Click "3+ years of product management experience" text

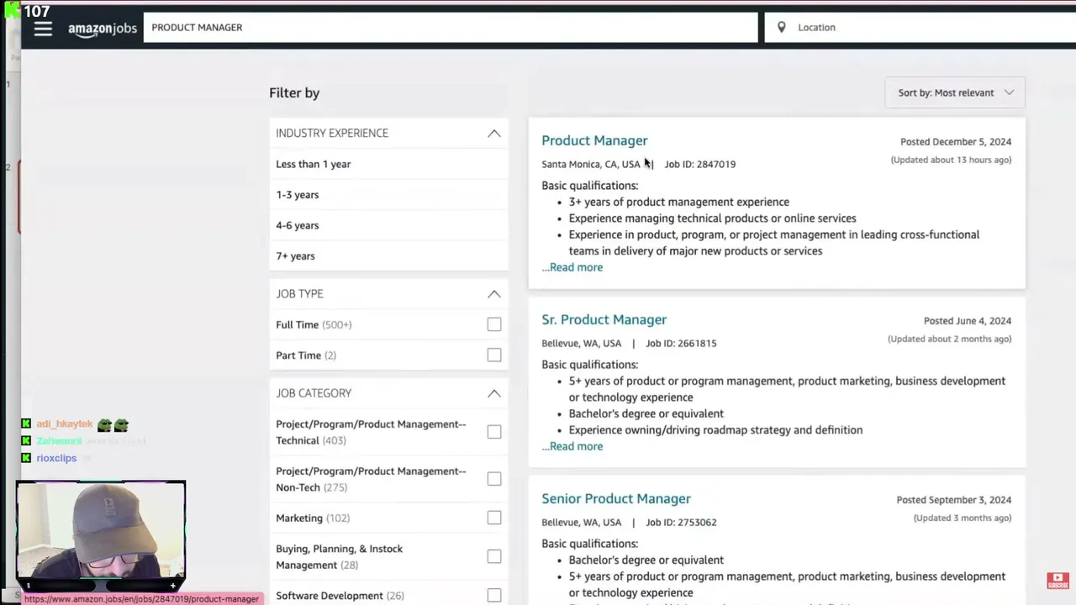tap(679, 202)
